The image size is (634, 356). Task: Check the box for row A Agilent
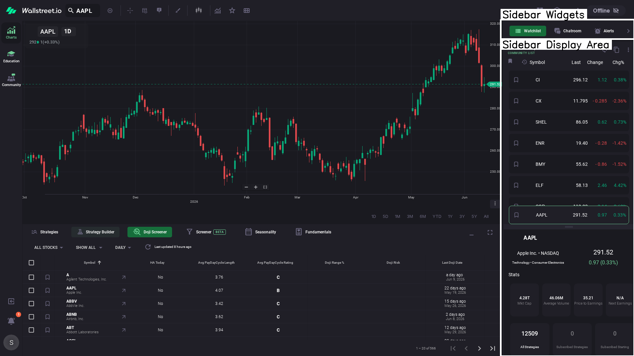click(x=31, y=277)
